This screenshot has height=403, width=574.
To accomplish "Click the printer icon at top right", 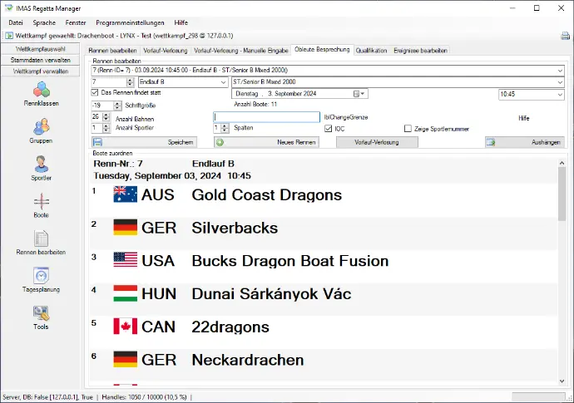I will click(565, 36).
